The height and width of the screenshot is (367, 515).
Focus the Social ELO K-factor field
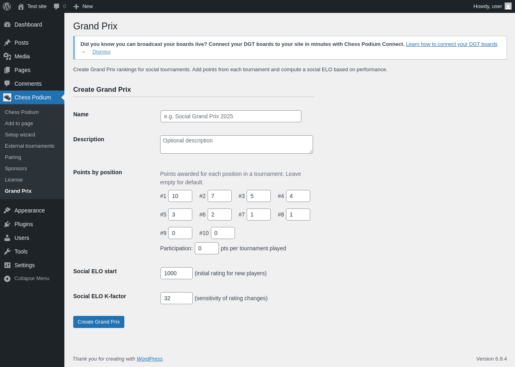pos(177,298)
